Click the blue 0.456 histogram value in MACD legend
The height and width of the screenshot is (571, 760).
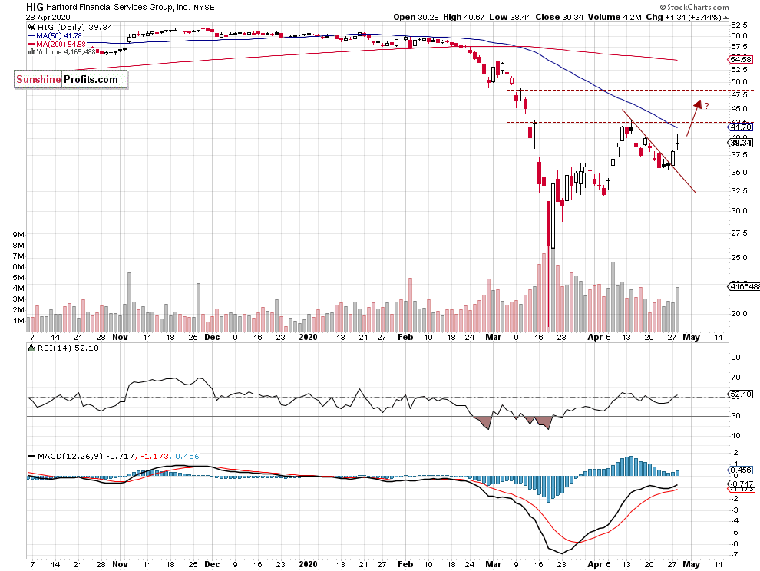pyautogui.click(x=187, y=456)
